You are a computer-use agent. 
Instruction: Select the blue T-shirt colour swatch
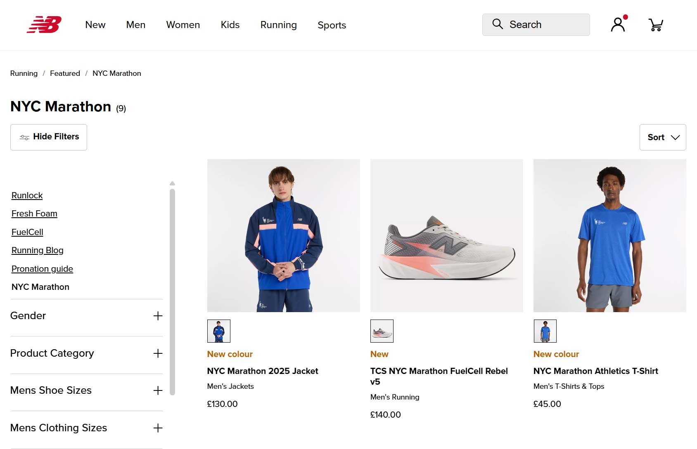tap(545, 331)
